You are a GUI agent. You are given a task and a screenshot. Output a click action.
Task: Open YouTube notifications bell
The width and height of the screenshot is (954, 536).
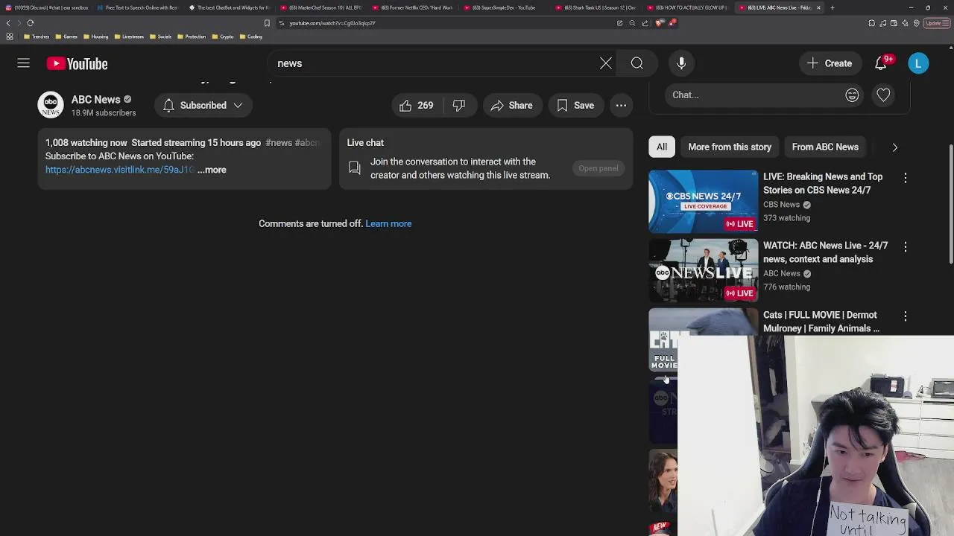tap(881, 64)
